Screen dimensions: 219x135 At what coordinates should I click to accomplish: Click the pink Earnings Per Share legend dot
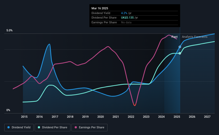click(x=76, y=127)
